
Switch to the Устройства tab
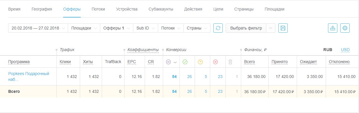click(127, 9)
